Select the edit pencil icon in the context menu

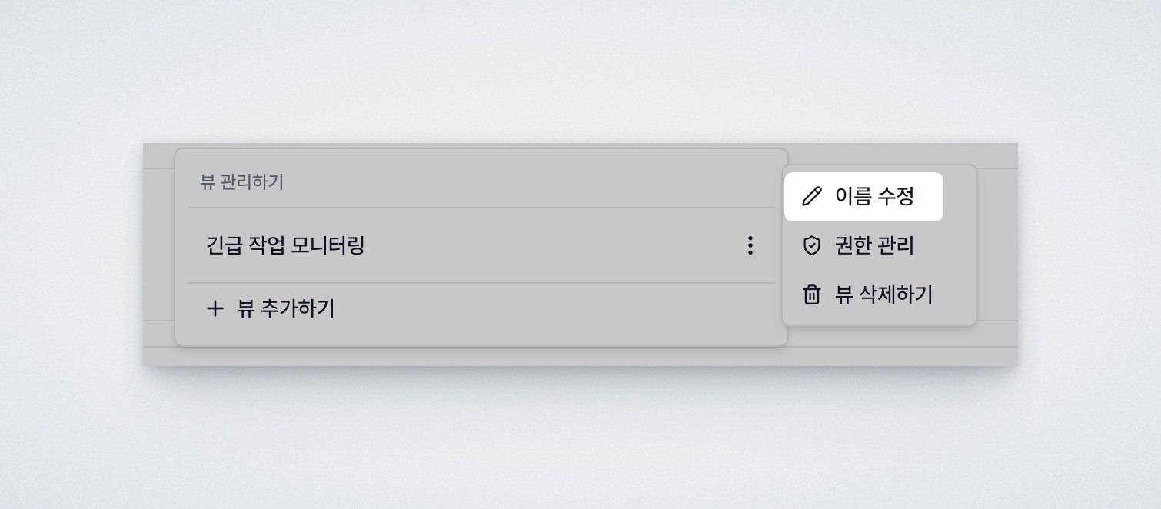[x=811, y=196]
